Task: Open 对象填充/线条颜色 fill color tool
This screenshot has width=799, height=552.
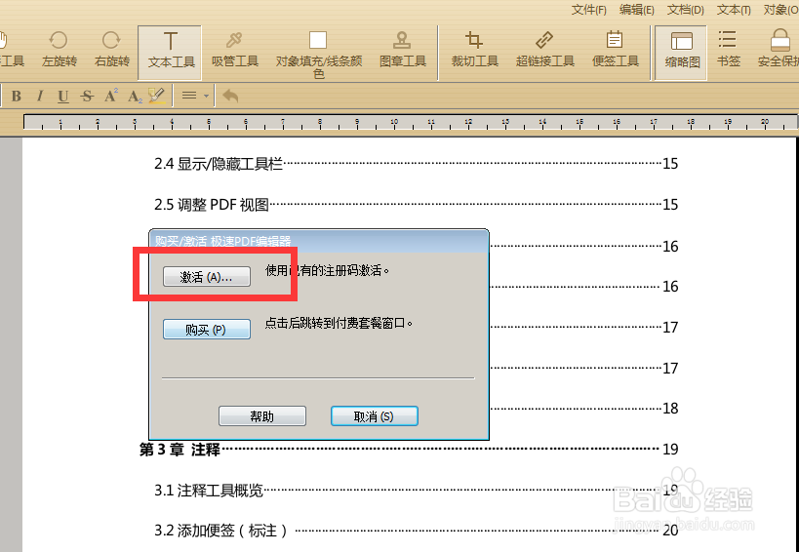Action: coord(318,55)
